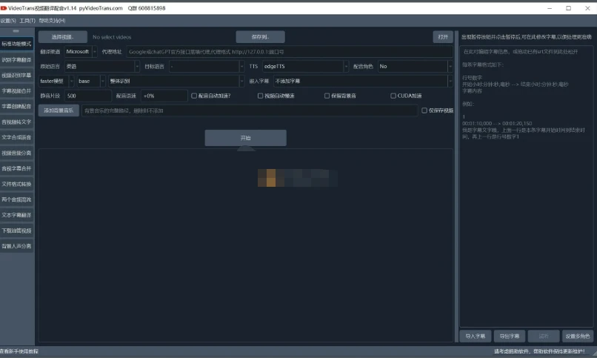The width and height of the screenshot is (597, 358).
Task: Open the 工具(T) menu
Action: (27, 20)
